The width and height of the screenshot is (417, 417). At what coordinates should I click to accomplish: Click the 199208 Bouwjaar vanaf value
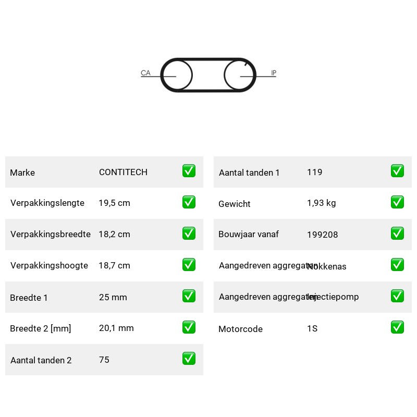(322, 235)
